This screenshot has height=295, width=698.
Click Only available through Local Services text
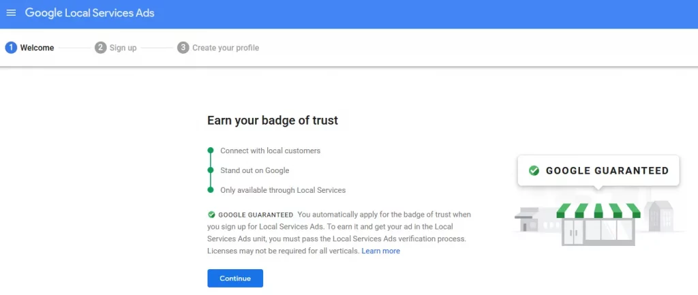point(283,190)
